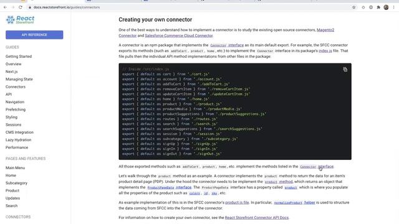Copy the code block with the clipboard icon
This screenshot has height=224, width=399.
point(345,69)
